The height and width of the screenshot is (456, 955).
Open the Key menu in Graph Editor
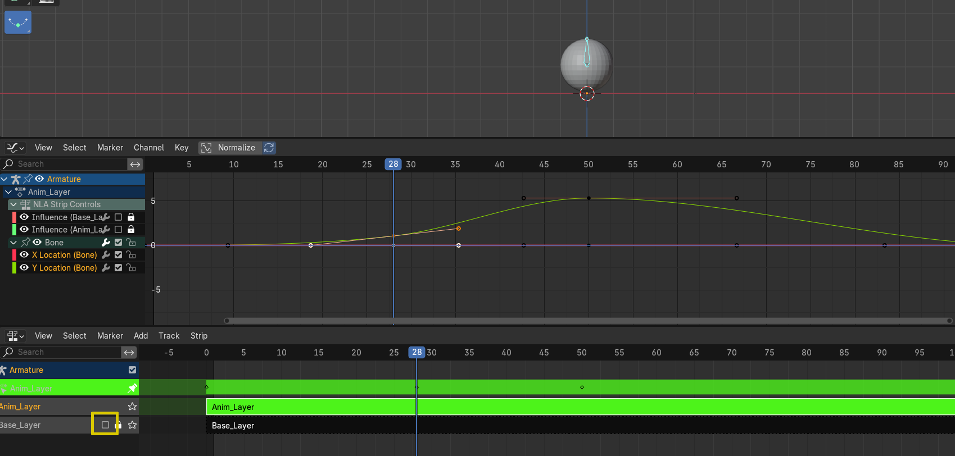point(182,148)
